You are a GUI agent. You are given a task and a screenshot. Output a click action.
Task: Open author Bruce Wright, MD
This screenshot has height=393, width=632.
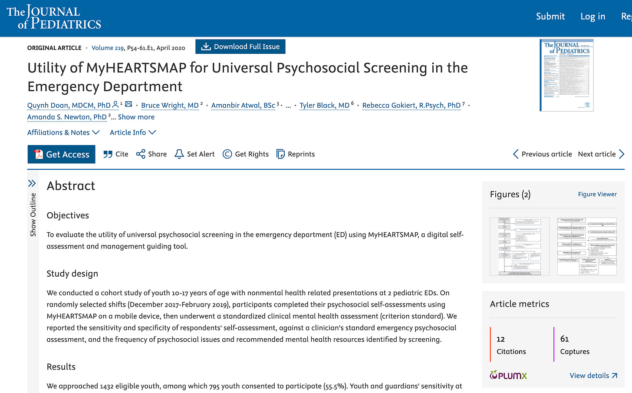tap(170, 106)
